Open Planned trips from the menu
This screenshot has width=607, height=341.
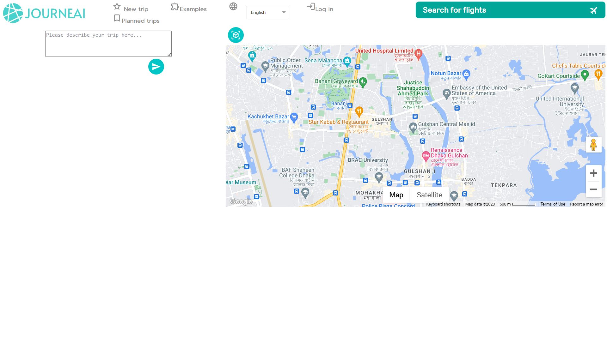(137, 20)
